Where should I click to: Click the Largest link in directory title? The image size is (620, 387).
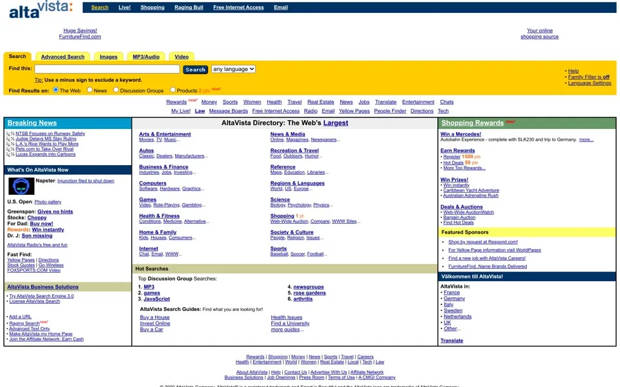336,123
